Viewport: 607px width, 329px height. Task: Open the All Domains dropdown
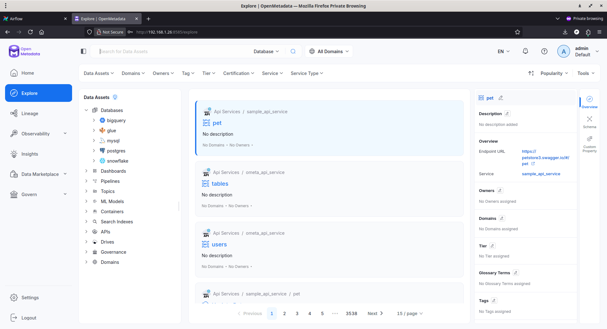(329, 51)
